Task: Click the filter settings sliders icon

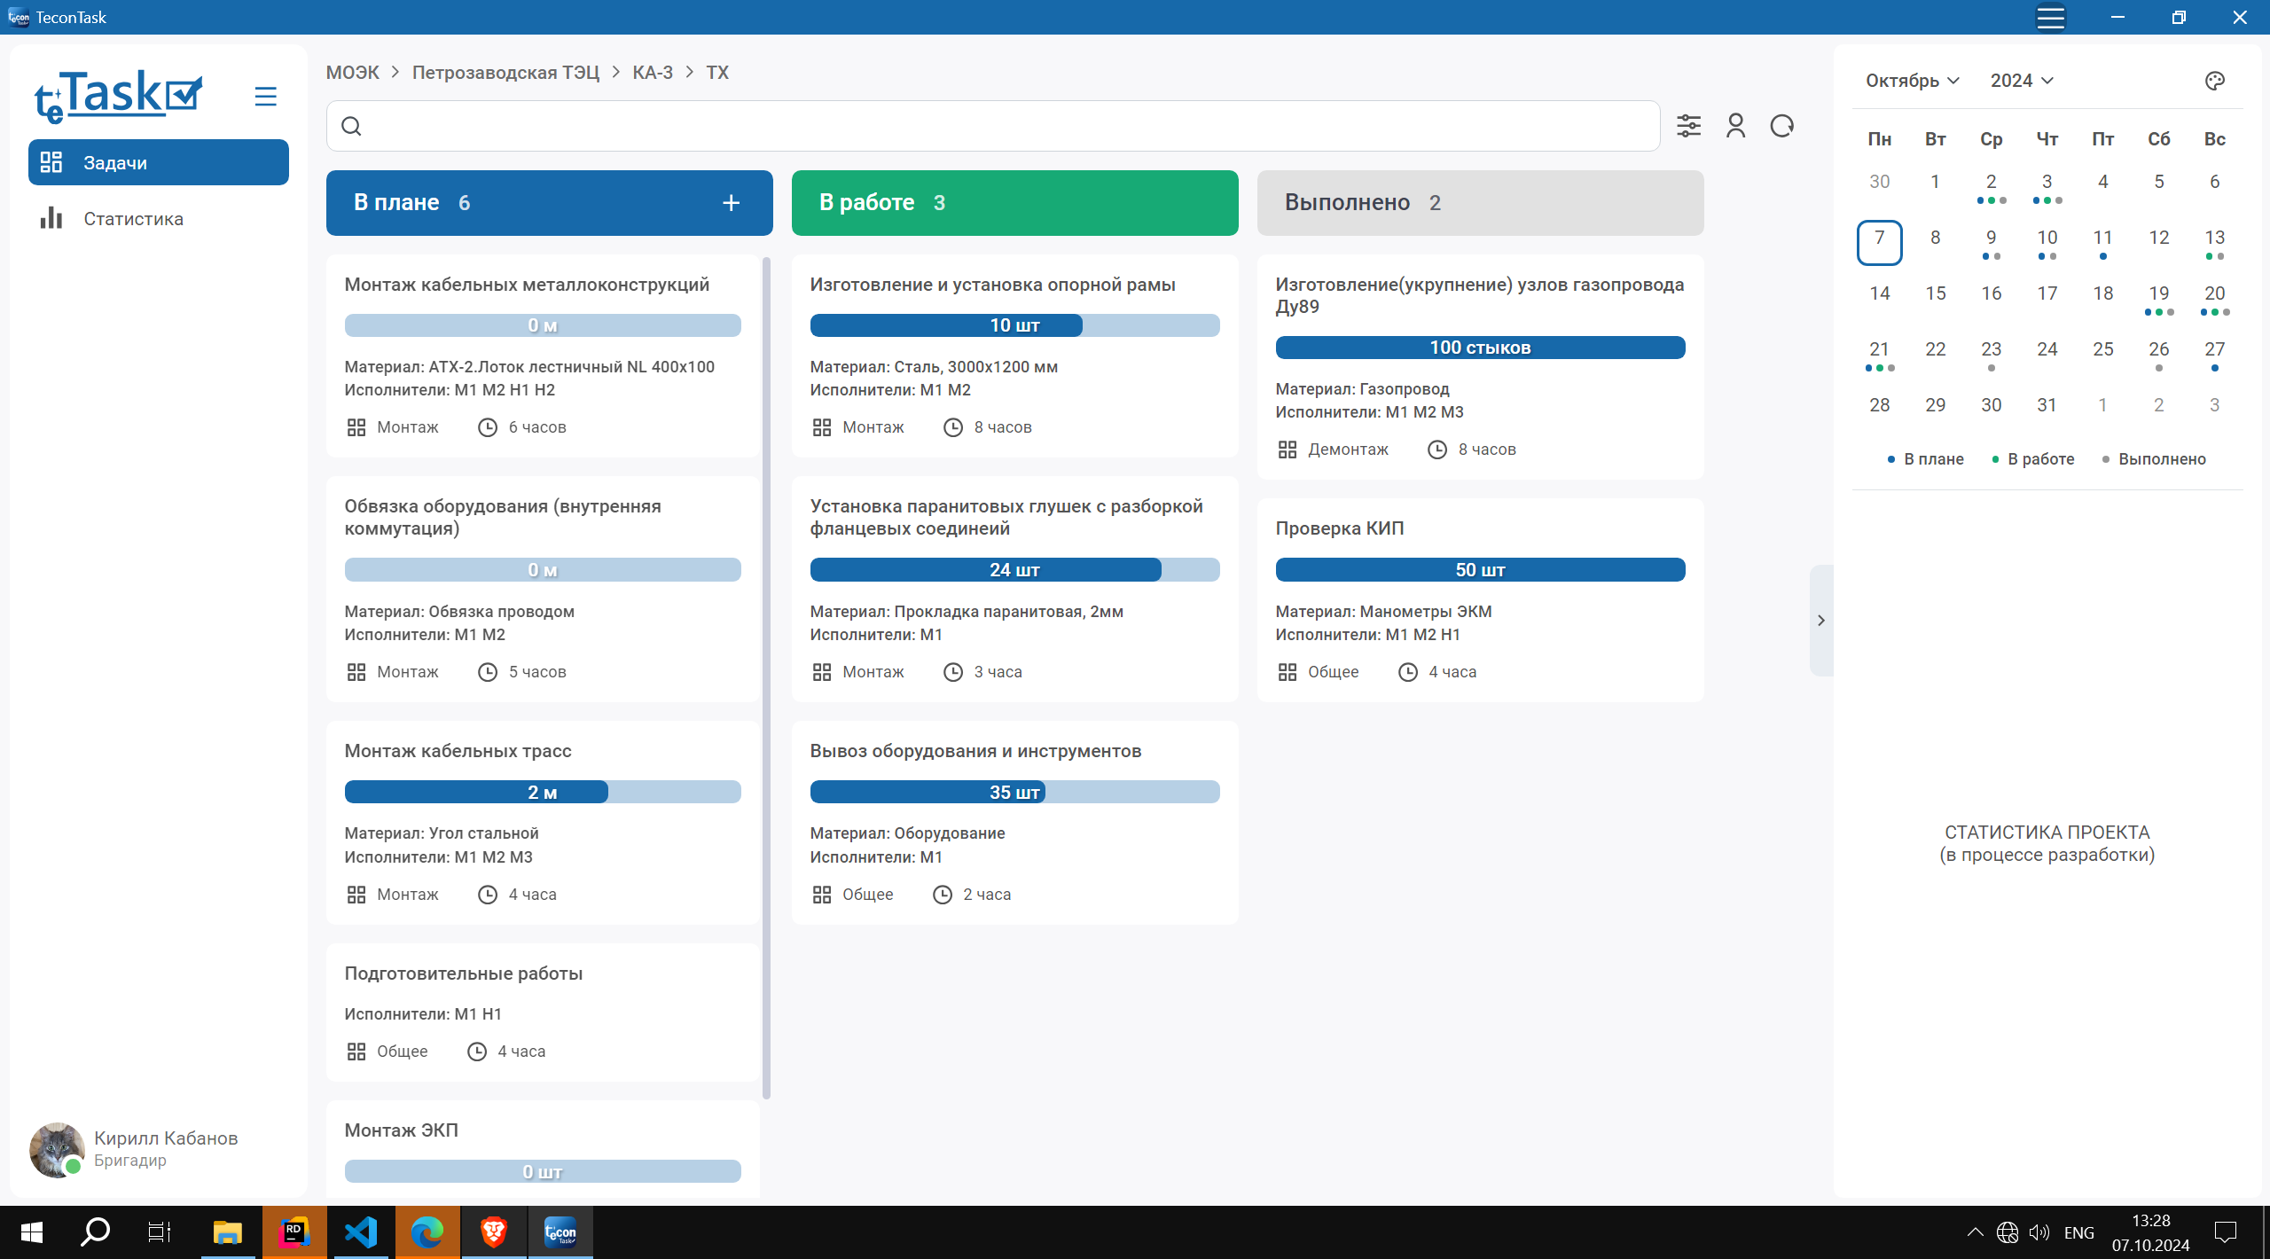Action: [x=1688, y=126]
